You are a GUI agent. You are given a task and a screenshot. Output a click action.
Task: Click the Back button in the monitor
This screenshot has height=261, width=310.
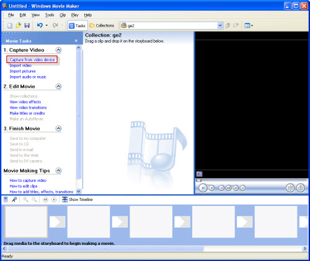221,188
